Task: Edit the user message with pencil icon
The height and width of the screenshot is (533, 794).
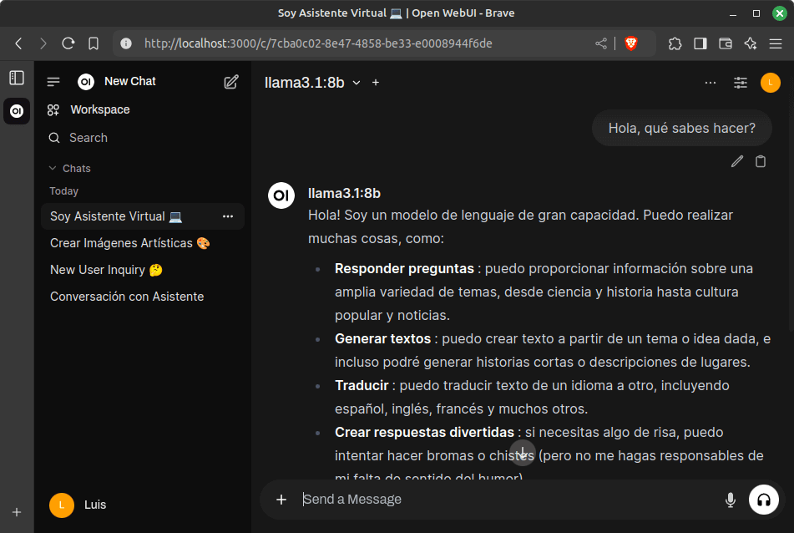Action: [736, 162]
